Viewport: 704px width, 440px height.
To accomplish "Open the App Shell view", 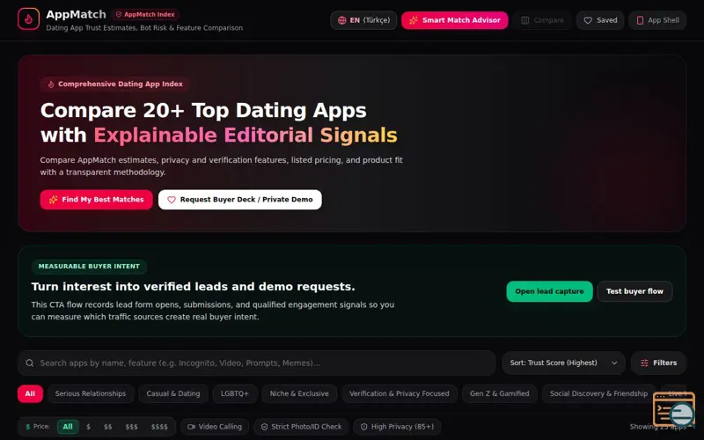I will tap(657, 20).
